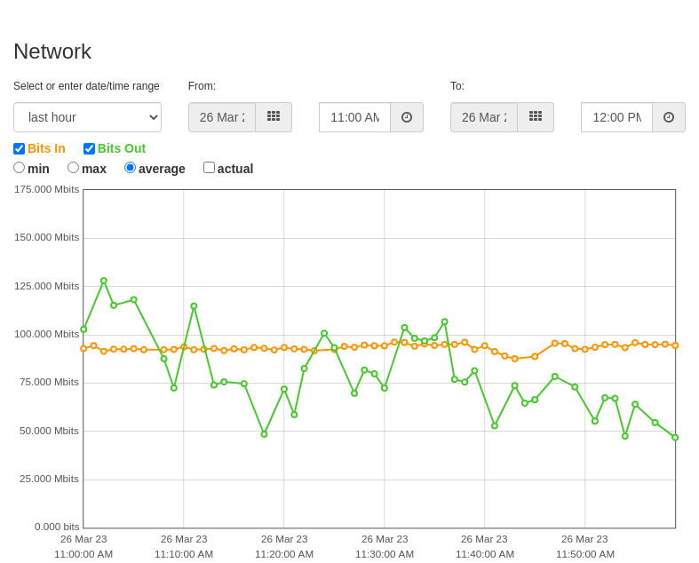Image resolution: width=699 pixels, height=563 pixels.
Task: Click the 50.000 Mbits axis label
Action: pyautogui.click(x=49, y=431)
